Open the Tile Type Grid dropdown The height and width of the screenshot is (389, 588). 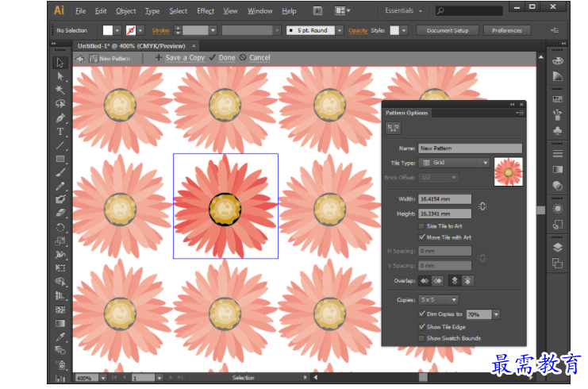click(x=455, y=163)
